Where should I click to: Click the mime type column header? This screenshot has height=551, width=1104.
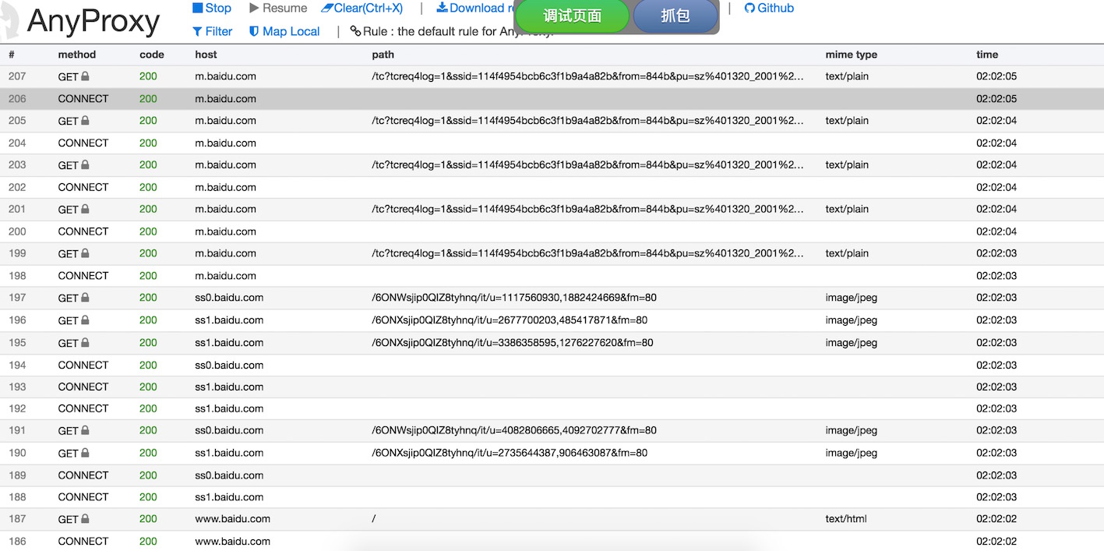852,55
